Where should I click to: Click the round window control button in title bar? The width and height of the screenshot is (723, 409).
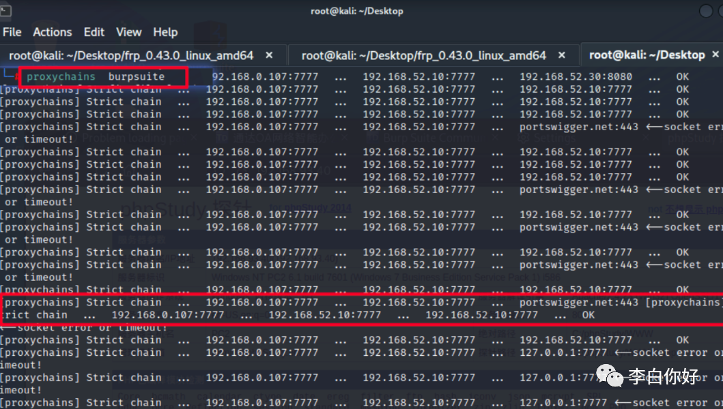click(x=706, y=11)
